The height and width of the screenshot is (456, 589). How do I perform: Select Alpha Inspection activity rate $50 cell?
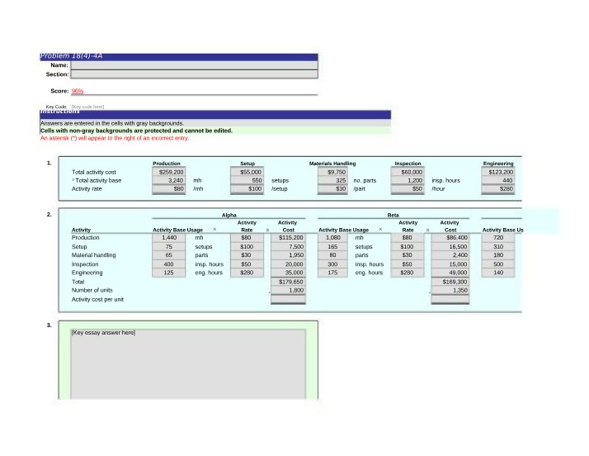point(247,264)
